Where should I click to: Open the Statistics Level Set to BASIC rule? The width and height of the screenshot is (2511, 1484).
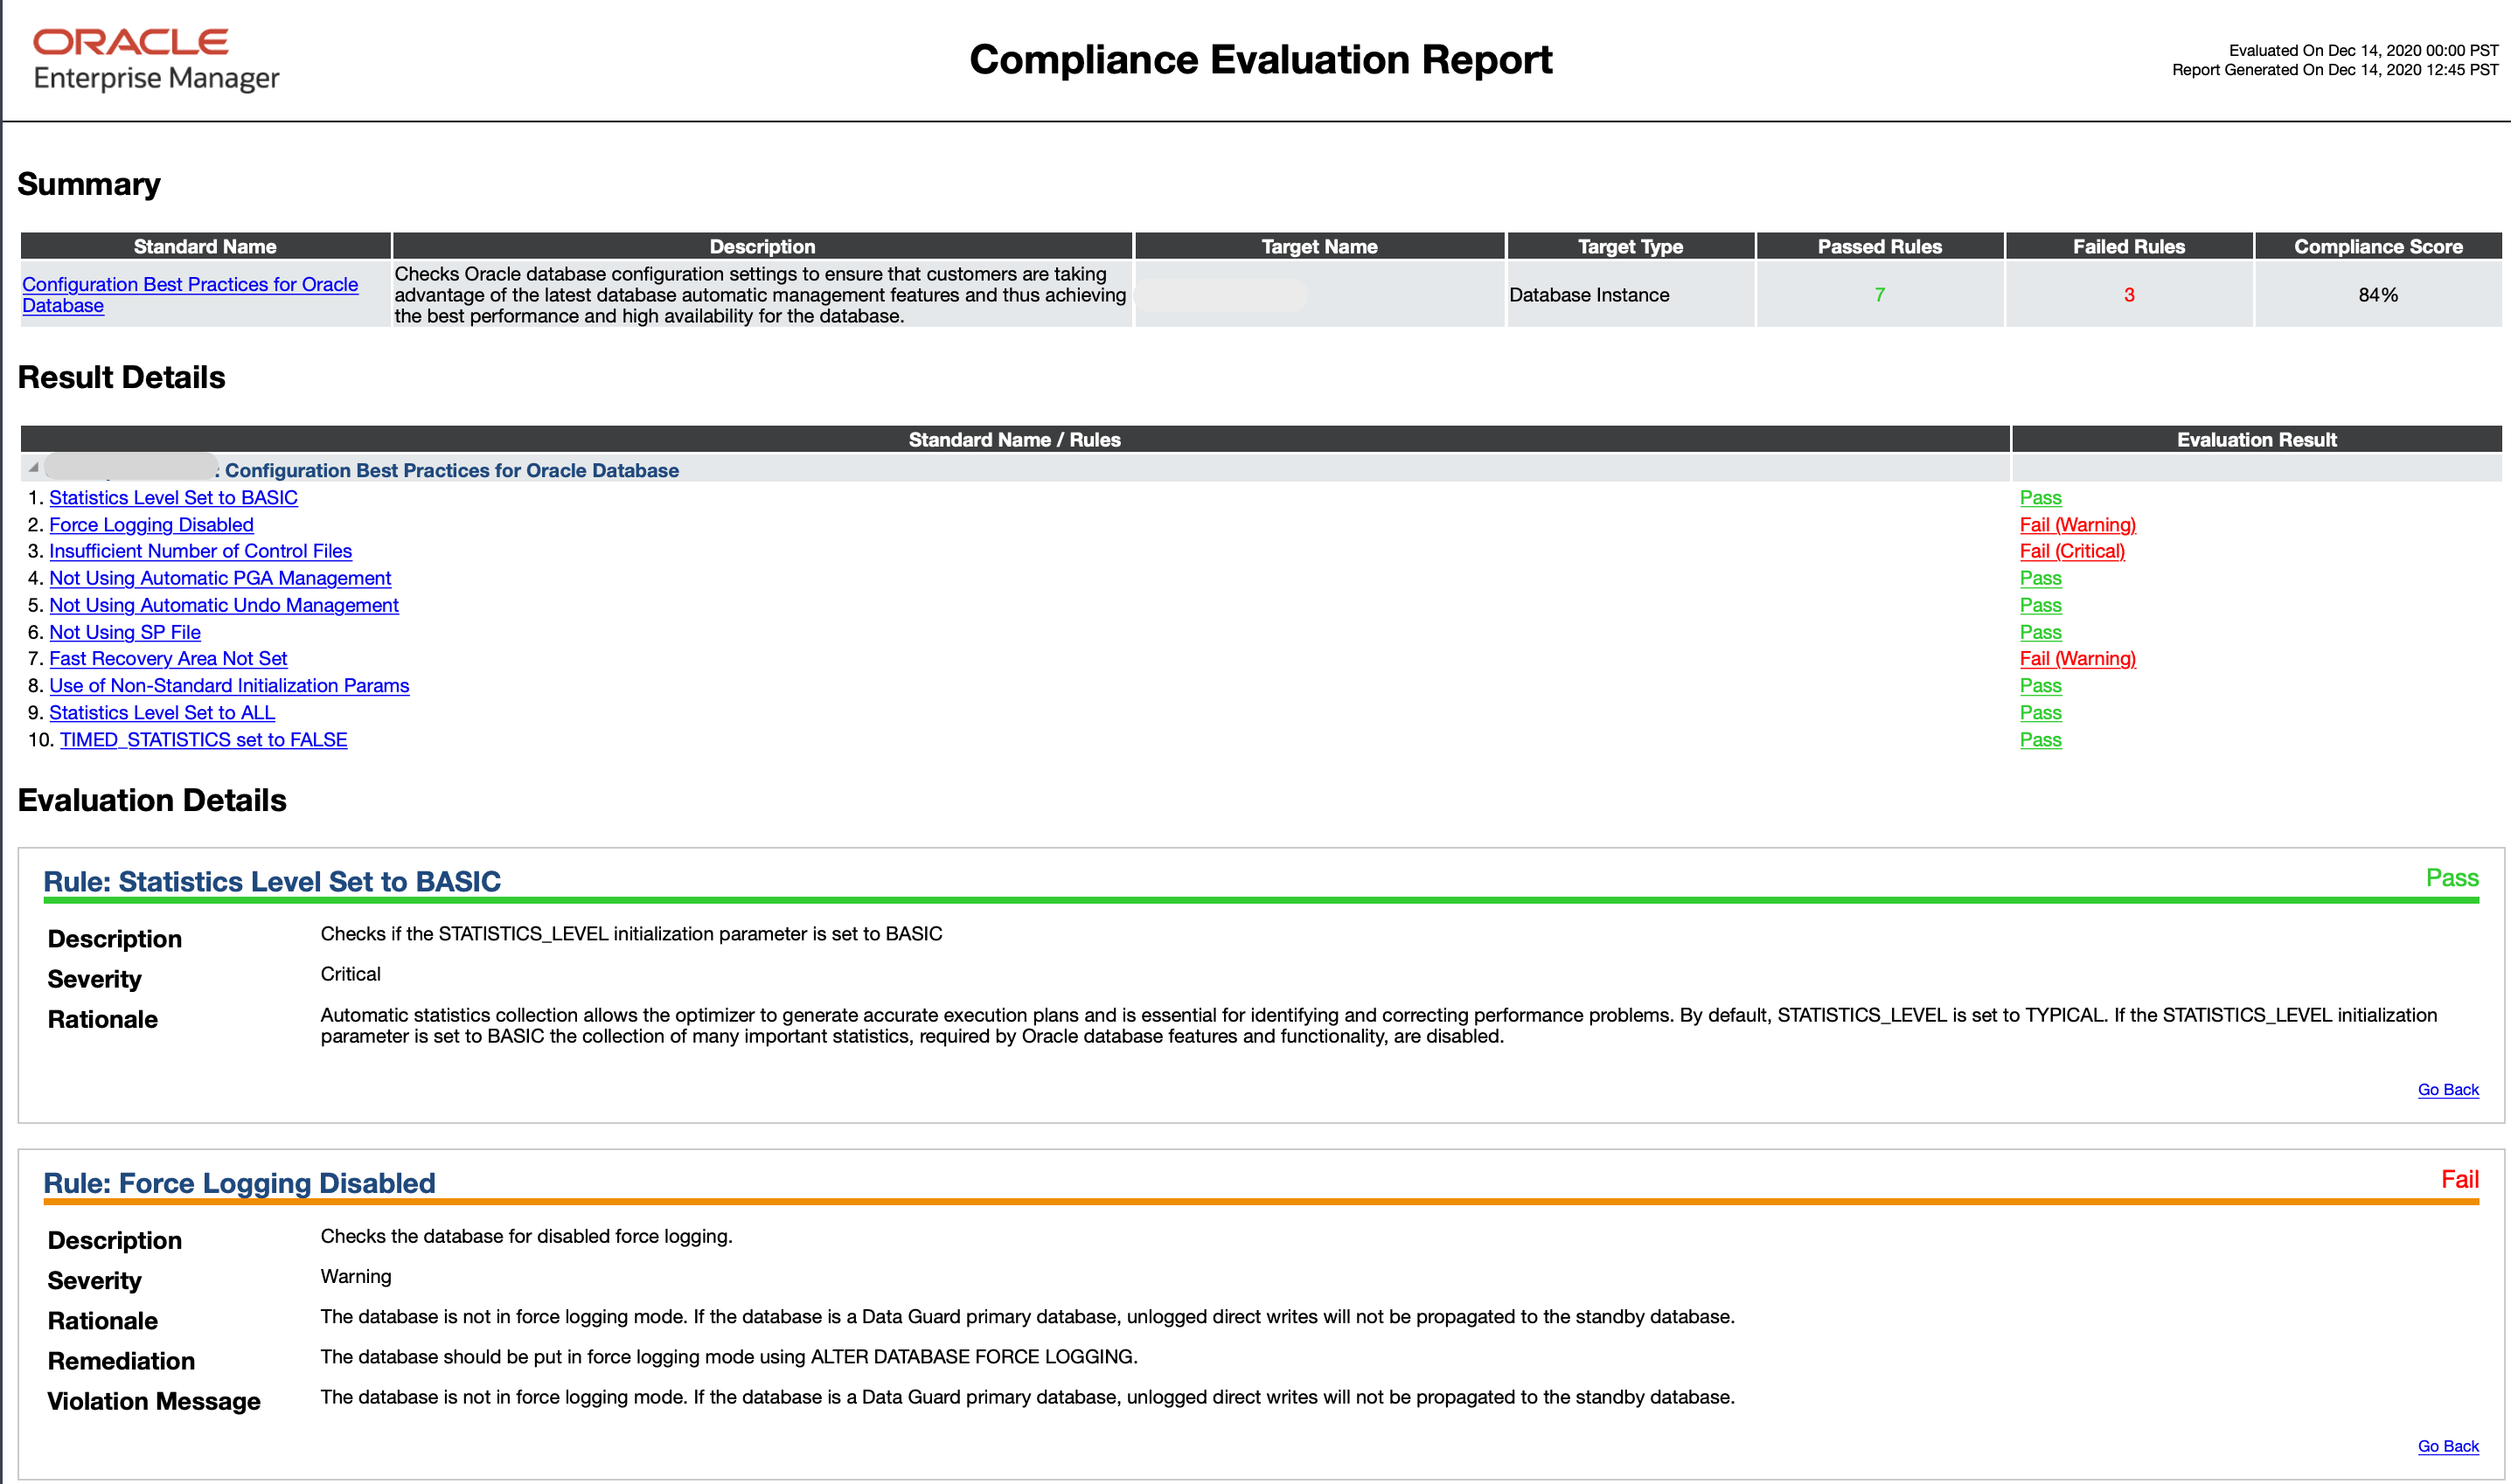173,498
